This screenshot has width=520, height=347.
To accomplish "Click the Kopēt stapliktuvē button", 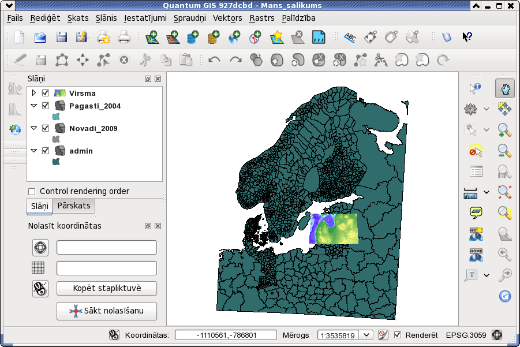I will tap(107, 288).
